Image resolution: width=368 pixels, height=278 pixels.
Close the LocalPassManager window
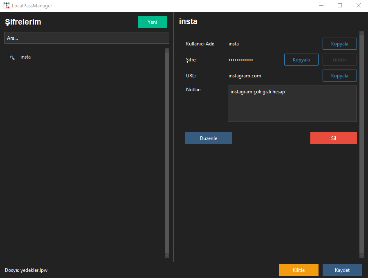pos(358,5)
